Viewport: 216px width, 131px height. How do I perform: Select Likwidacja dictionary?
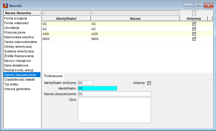(22, 28)
